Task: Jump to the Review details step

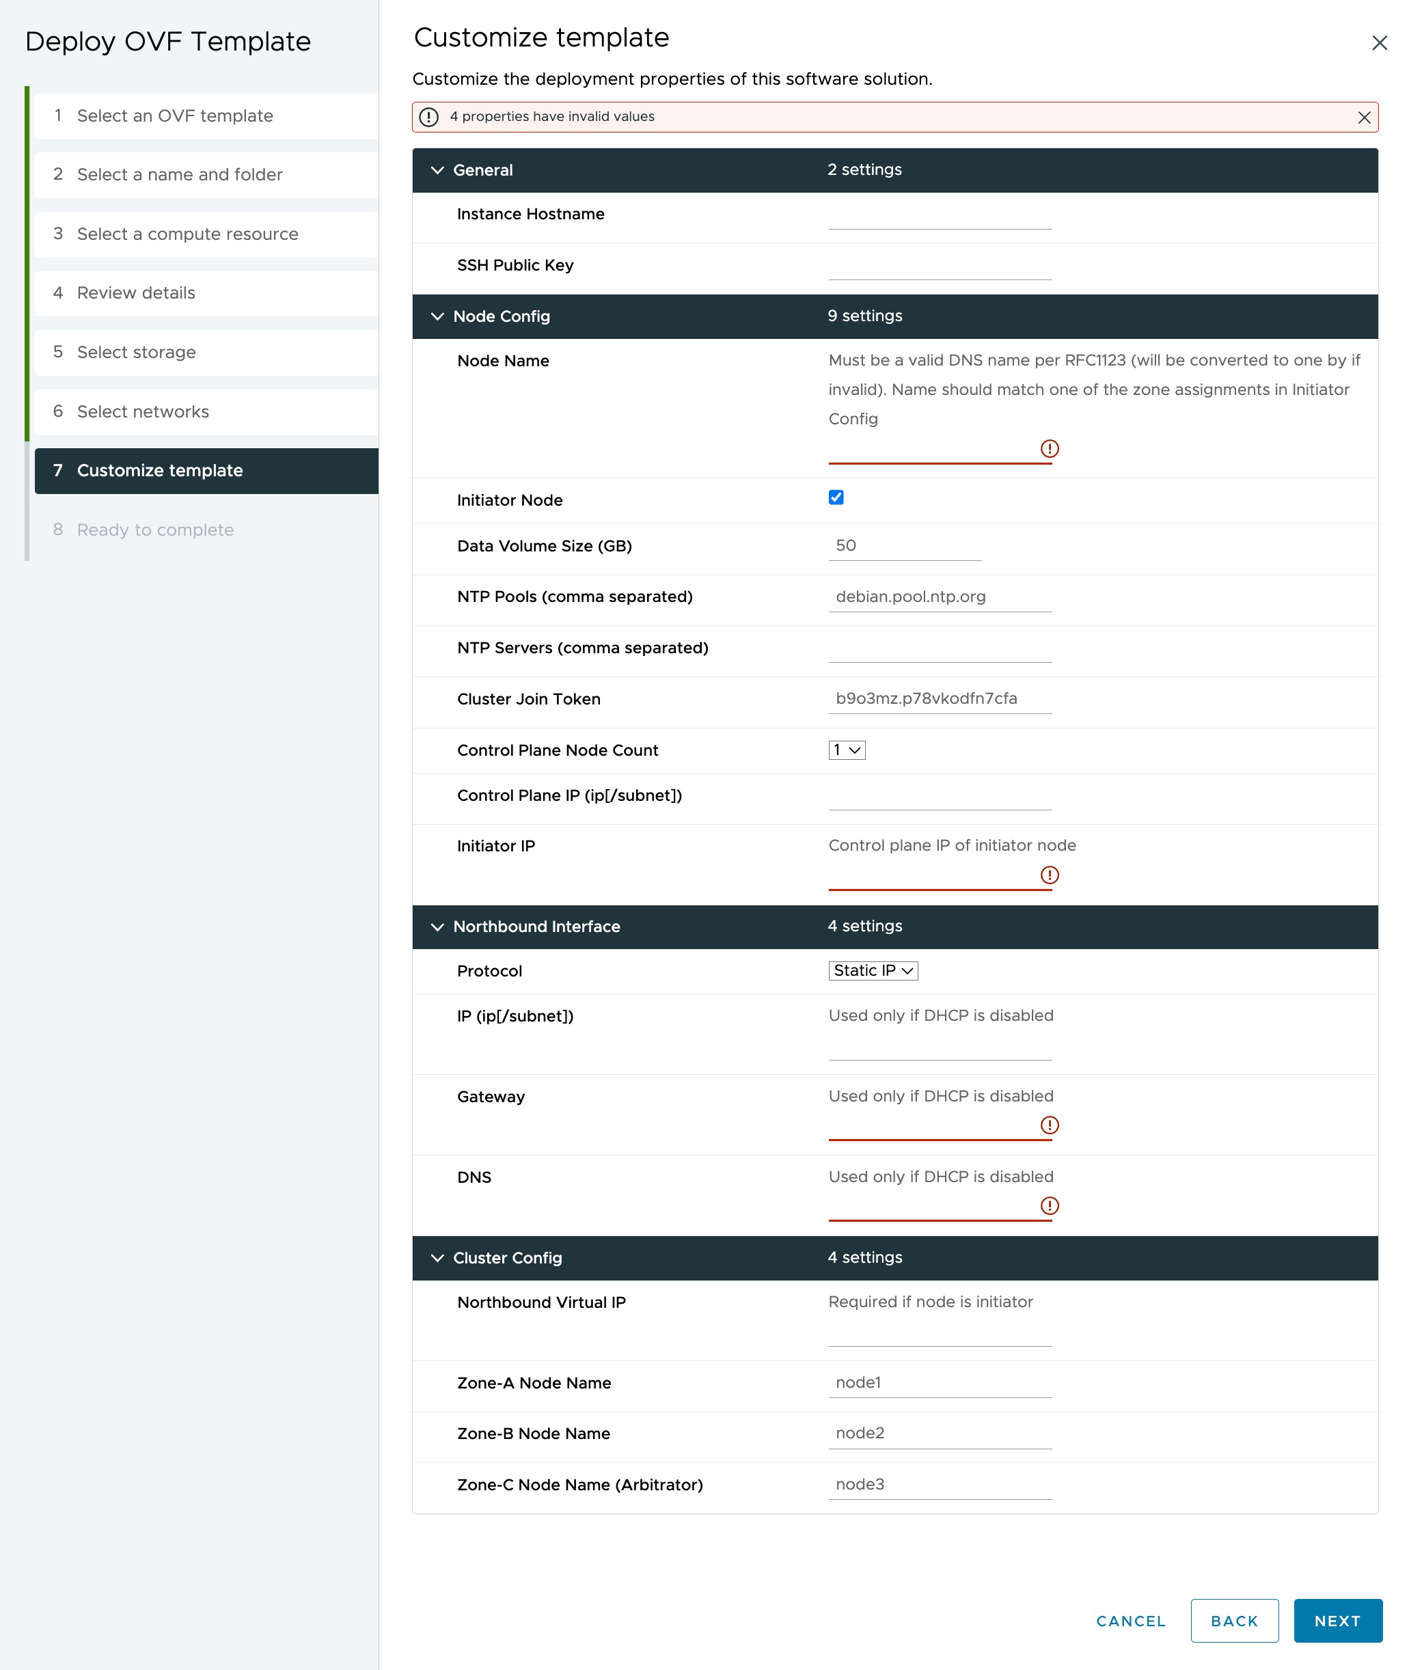Action: 136,293
